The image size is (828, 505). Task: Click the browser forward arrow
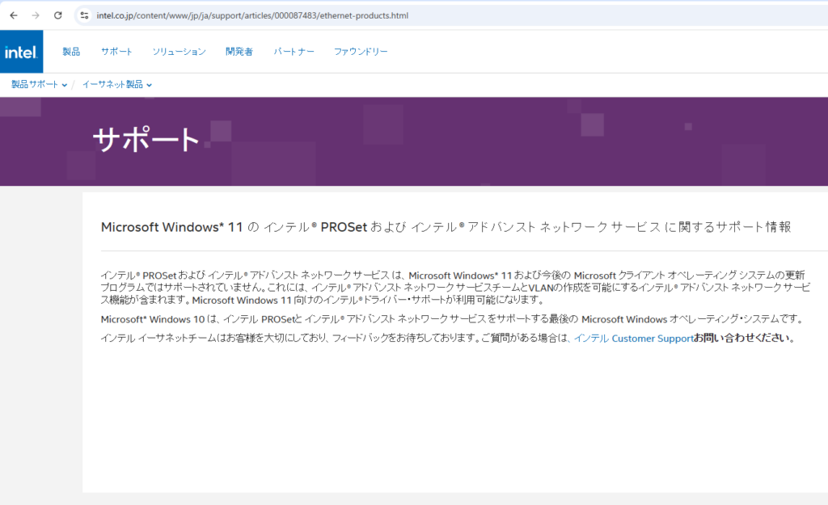tap(36, 15)
